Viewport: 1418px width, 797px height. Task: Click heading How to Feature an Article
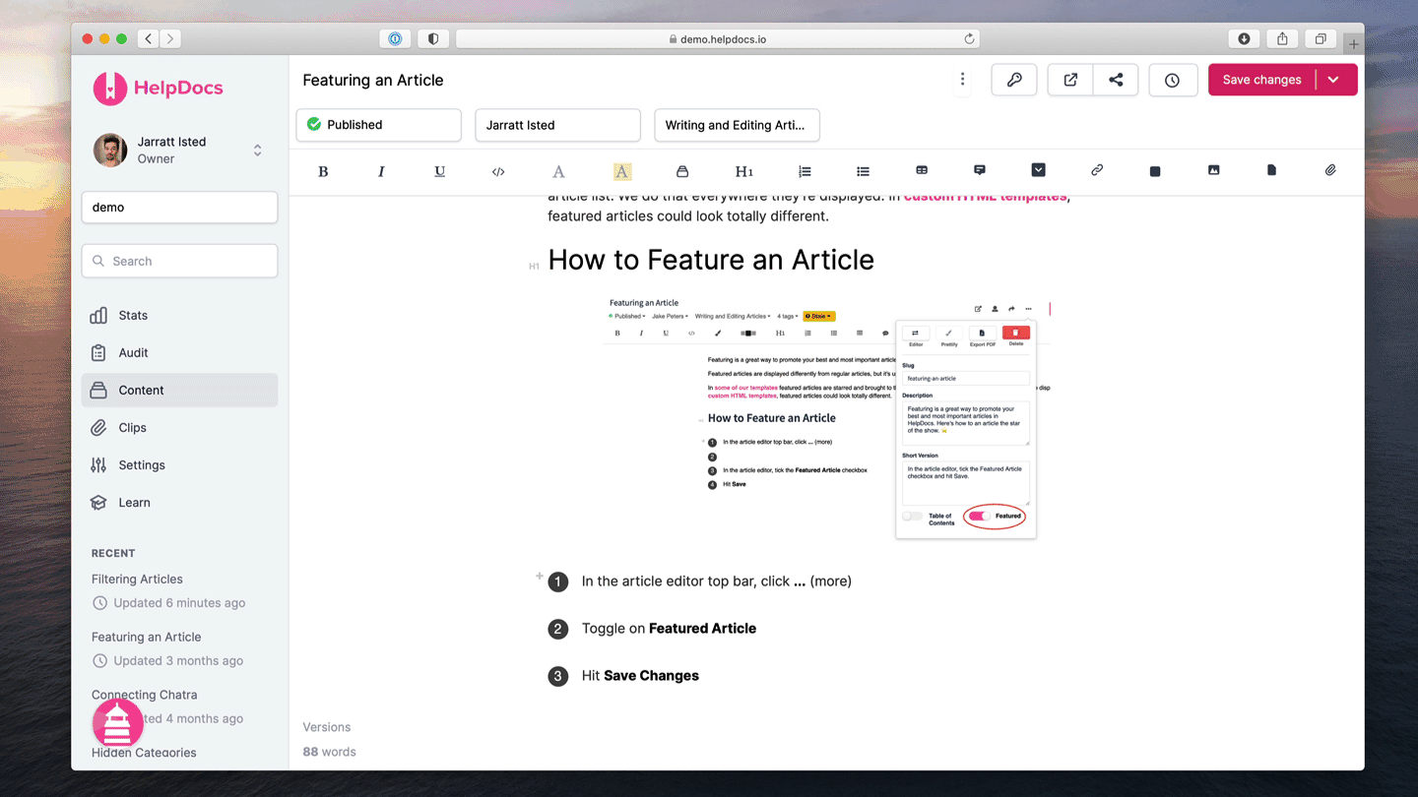pos(711,260)
